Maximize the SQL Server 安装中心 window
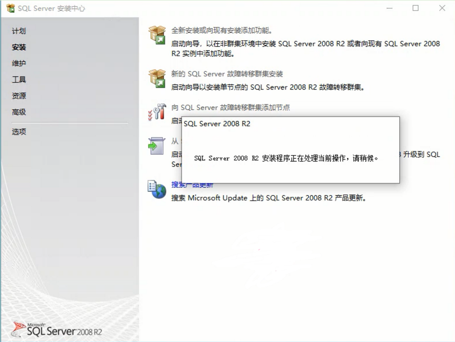Screen dimensions: 455x342 click(x=416, y=8)
